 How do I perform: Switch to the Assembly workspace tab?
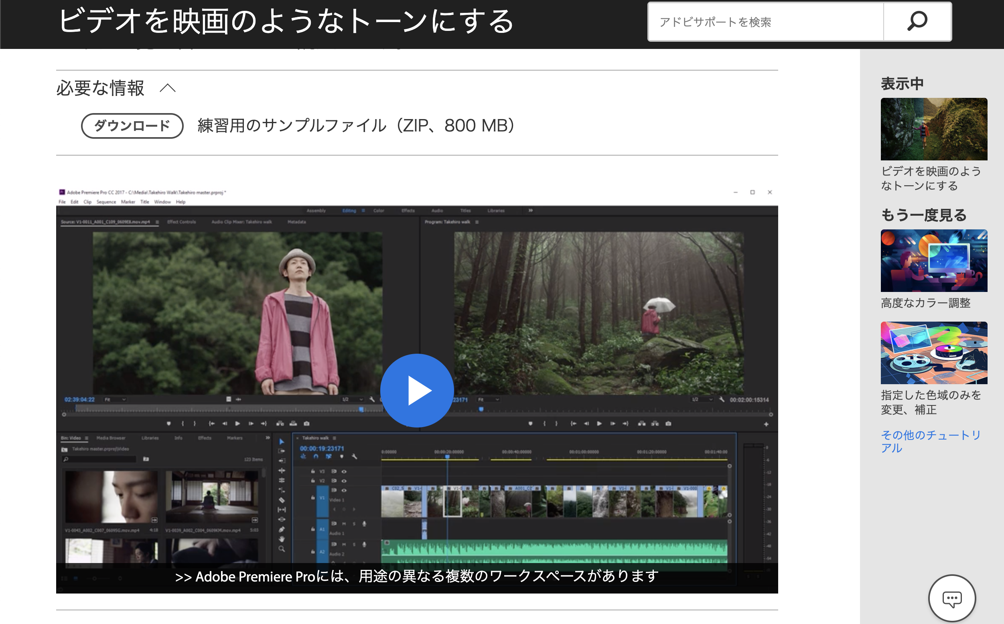pyautogui.click(x=316, y=211)
